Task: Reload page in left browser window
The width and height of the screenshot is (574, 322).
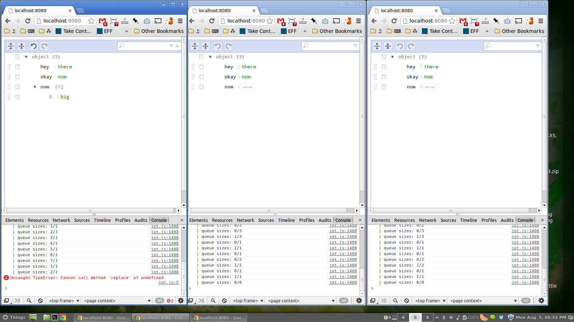Action: [28, 21]
